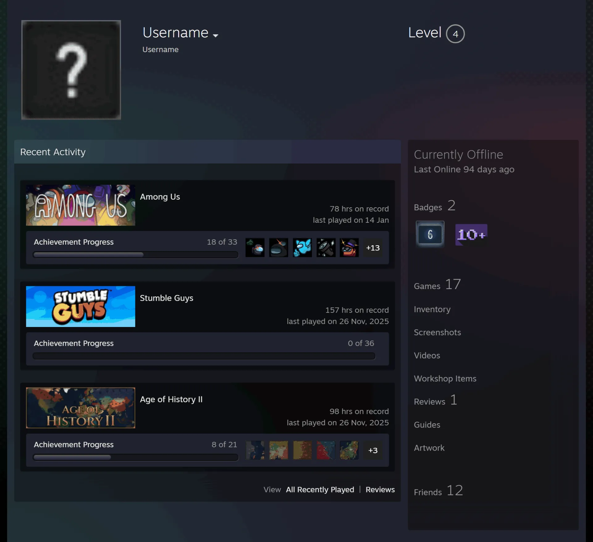
Task: Open the Among Us game banner
Action: click(81, 205)
